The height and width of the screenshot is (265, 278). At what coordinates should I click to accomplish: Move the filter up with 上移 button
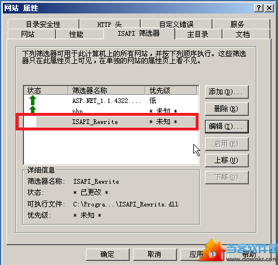coord(227,160)
